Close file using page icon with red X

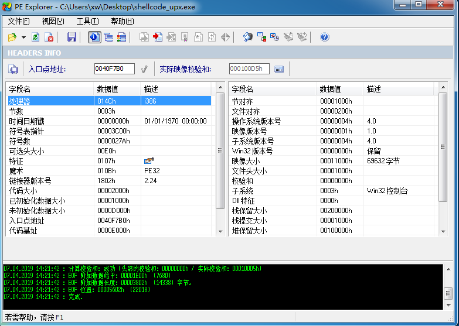[x=49, y=37]
